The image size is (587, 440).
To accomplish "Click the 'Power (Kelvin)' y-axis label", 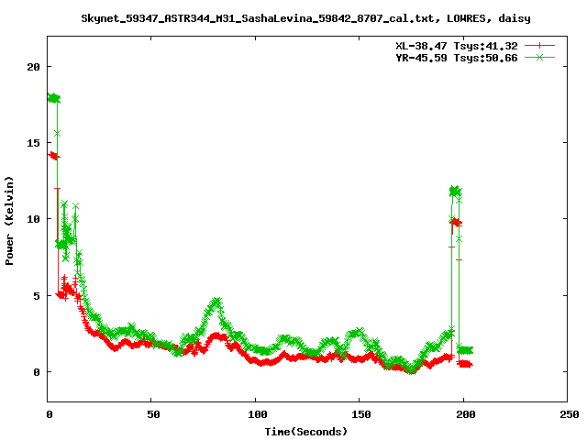I will coord(9,221).
